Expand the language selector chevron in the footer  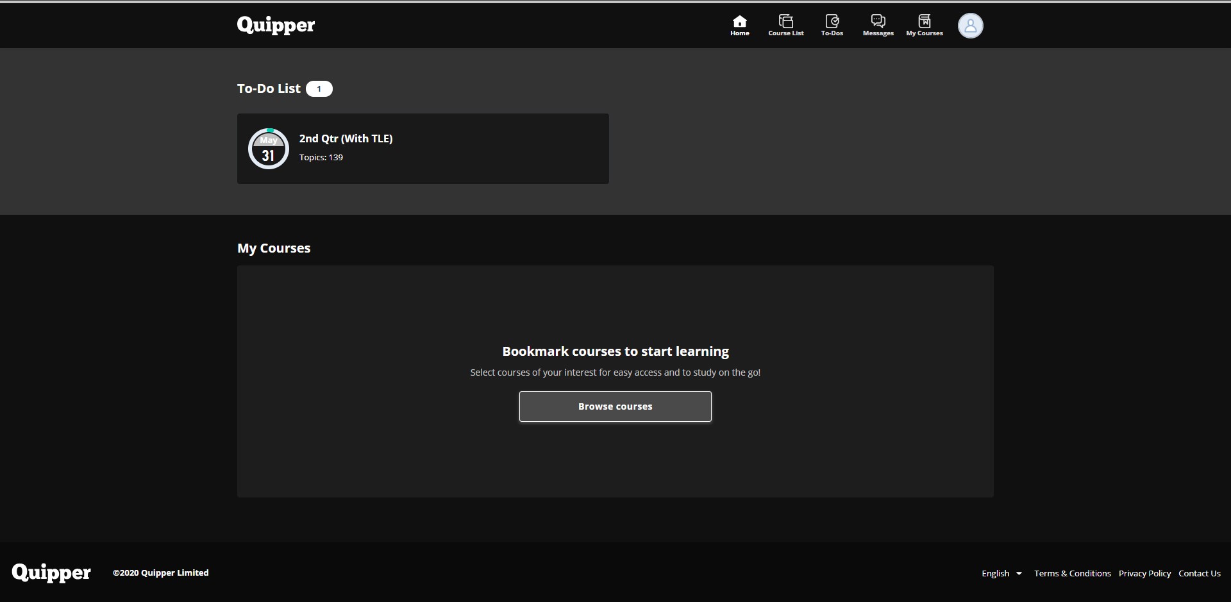point(1019,574)
